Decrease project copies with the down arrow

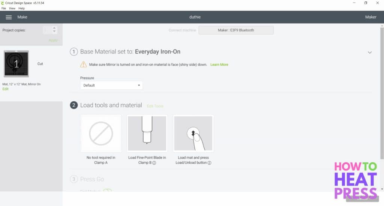pyautogui.click(x=54, y=32)
